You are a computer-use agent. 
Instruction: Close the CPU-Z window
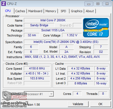click(x=107, y=4)
